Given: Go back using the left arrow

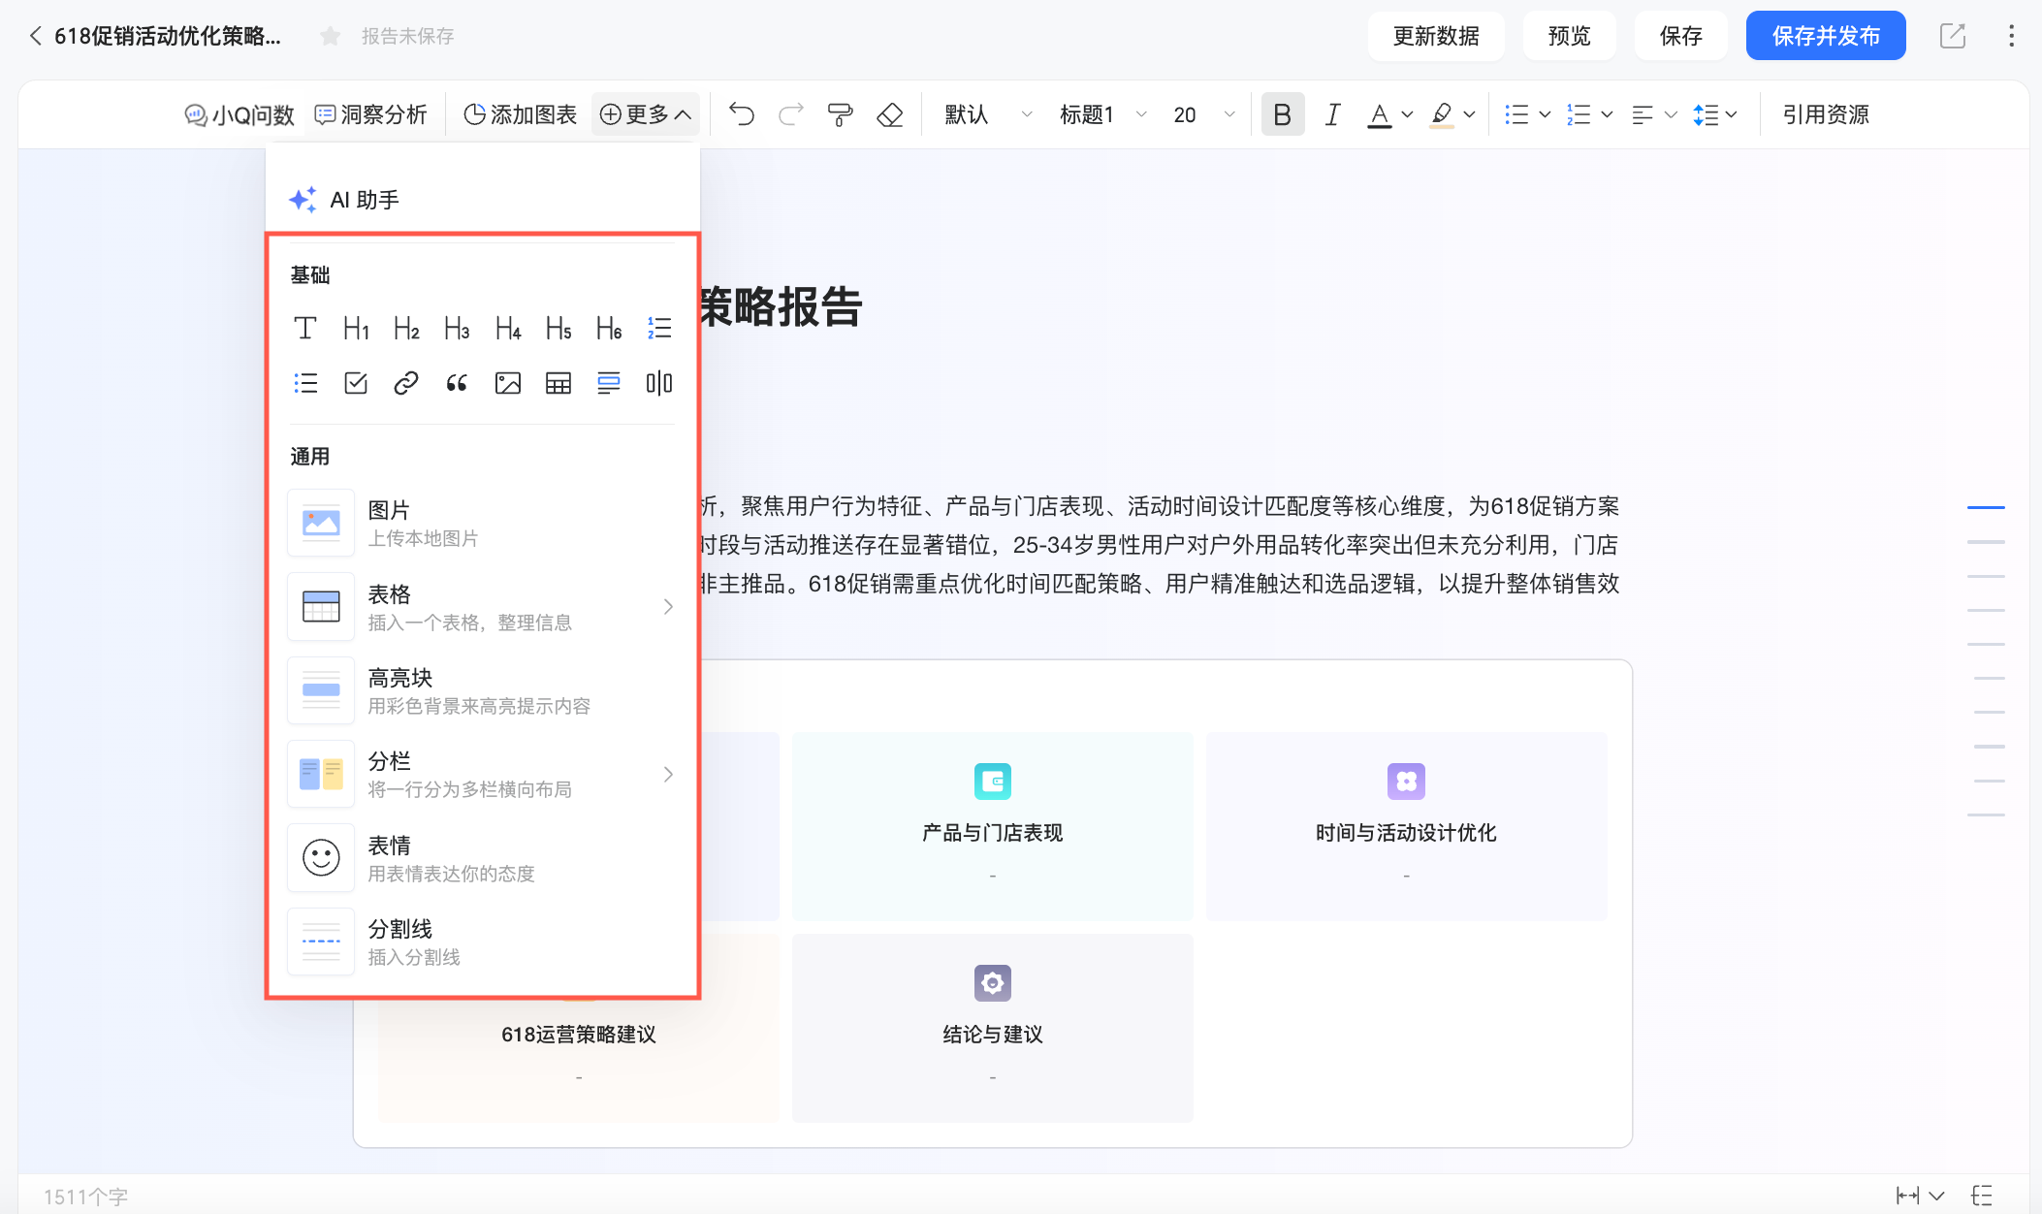Looking at the screenshot, I should point(35,36).
